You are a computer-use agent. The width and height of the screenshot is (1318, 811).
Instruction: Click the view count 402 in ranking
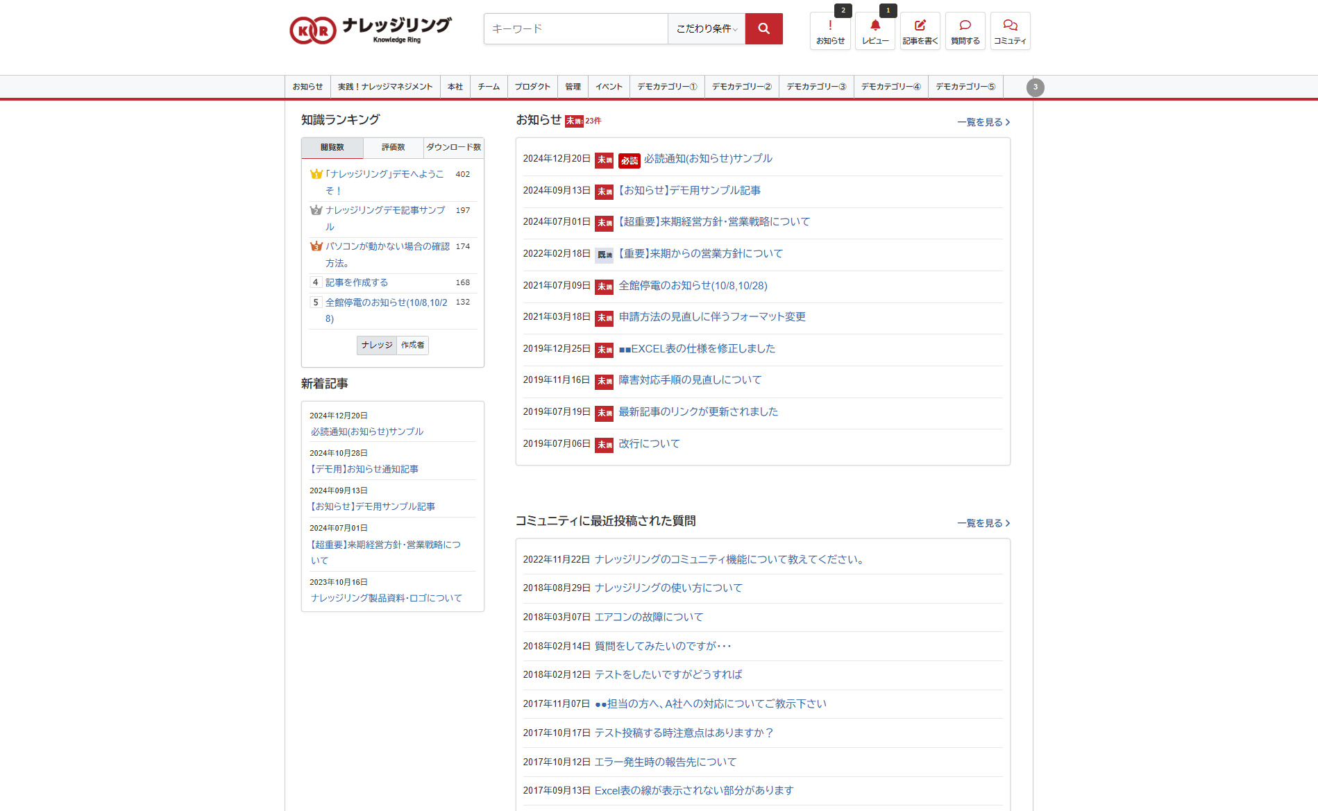click(463, 174)
